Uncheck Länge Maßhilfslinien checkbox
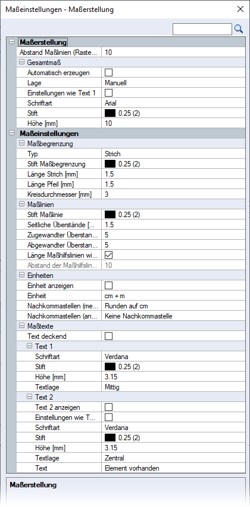The image size is (250, 507). [109, 255]
